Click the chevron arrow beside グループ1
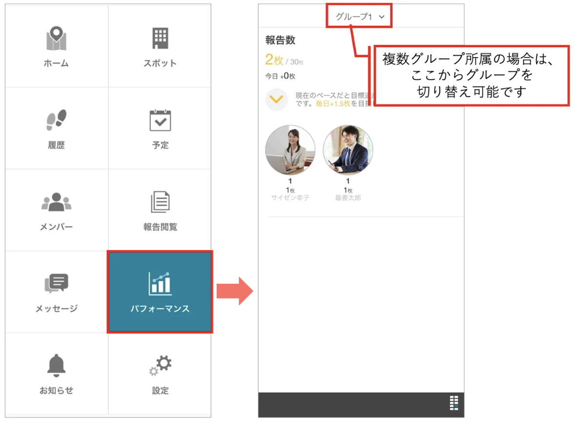Screen dimensions: 577x424 tap(382, 17)
